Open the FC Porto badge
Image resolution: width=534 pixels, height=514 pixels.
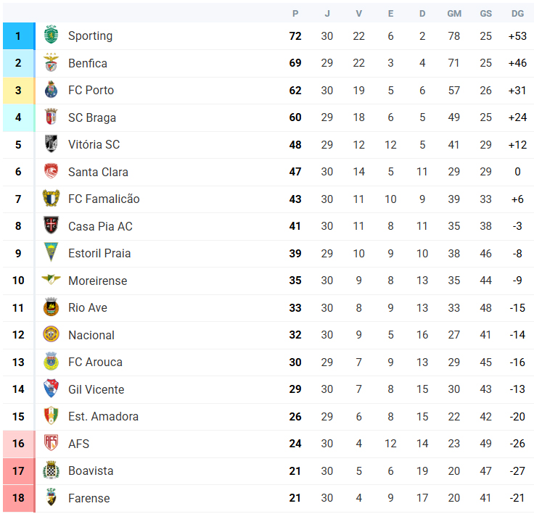pos(51,89)
